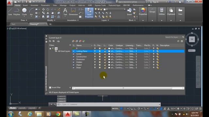This screenshot has width=209, height=117.
Task: Open Internet Explorer from taskbar
Action: point(30,114)
